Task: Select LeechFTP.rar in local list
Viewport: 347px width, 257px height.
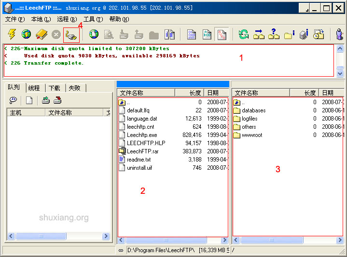Action: point(142,151)
